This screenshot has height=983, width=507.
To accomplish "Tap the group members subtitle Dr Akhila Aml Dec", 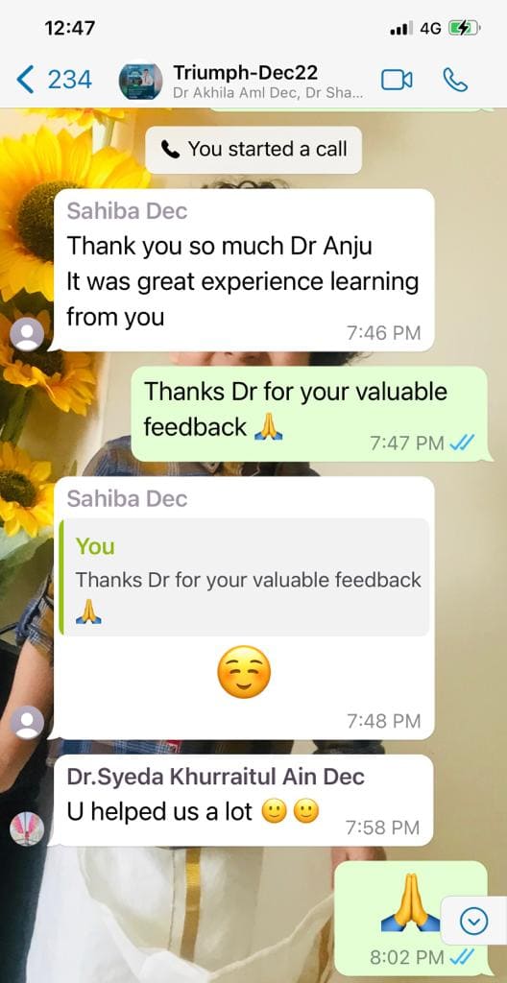I will click(x=268, y=93).
